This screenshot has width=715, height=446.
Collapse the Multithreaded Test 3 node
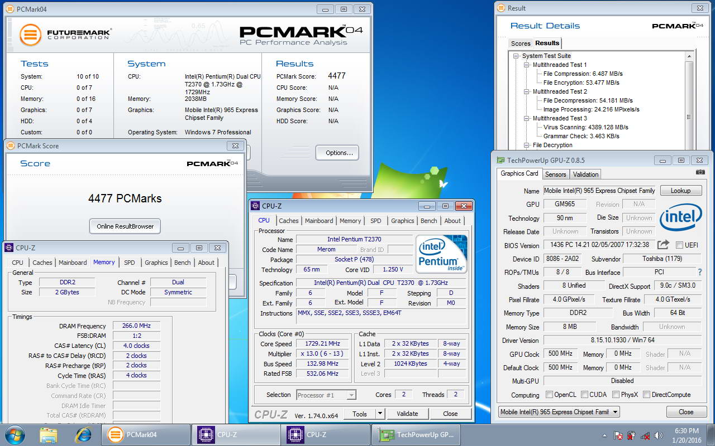(526, 118)
